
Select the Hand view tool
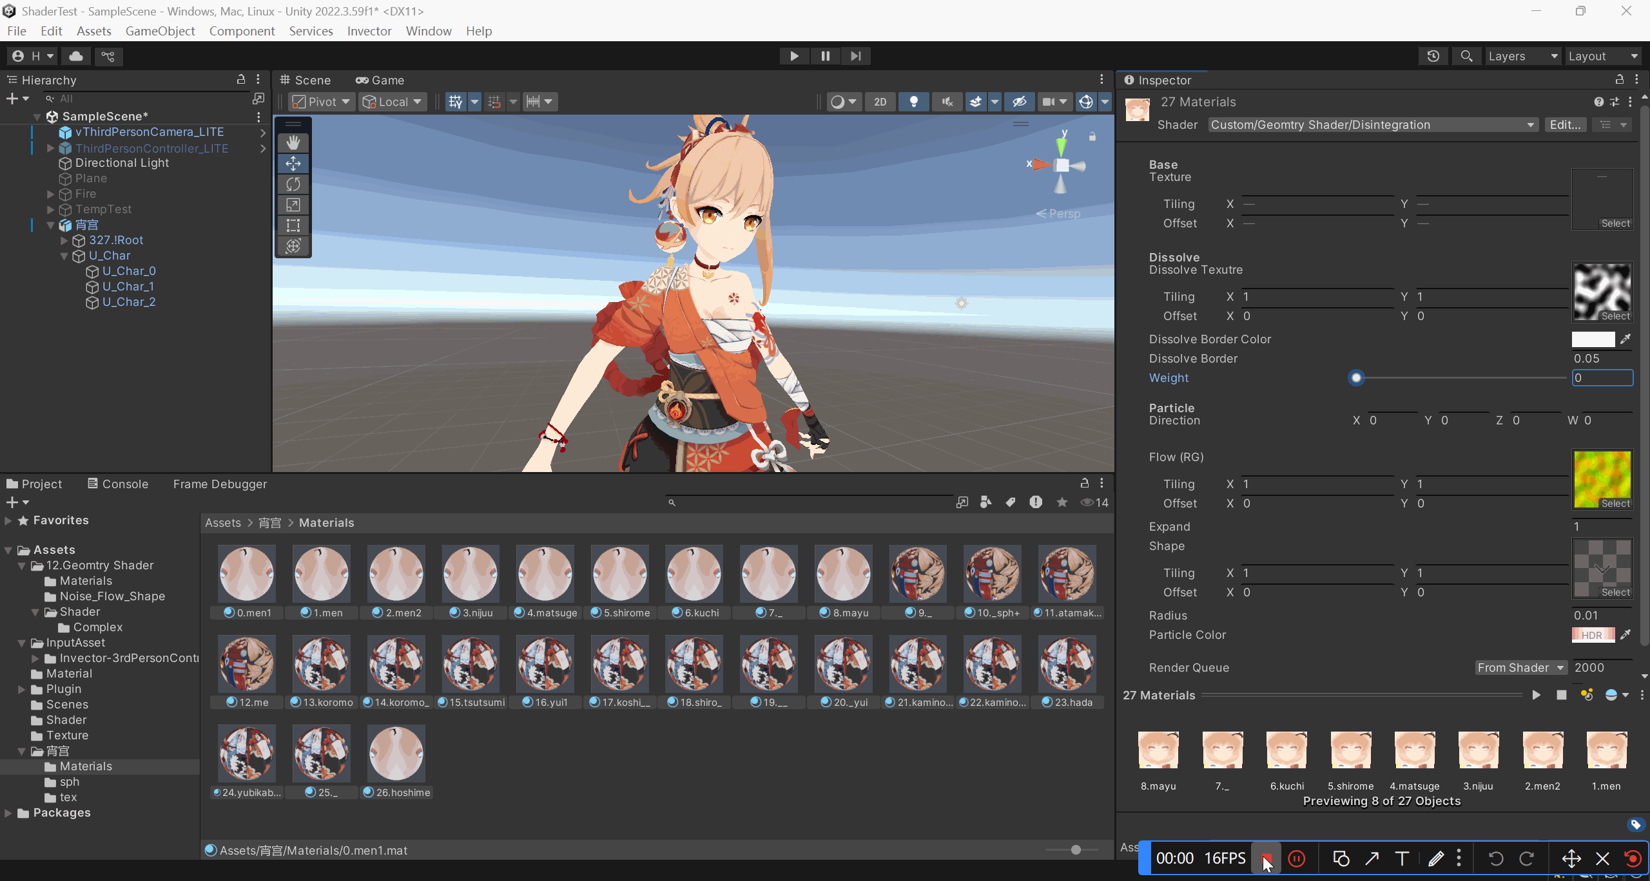tap(293, 142)
